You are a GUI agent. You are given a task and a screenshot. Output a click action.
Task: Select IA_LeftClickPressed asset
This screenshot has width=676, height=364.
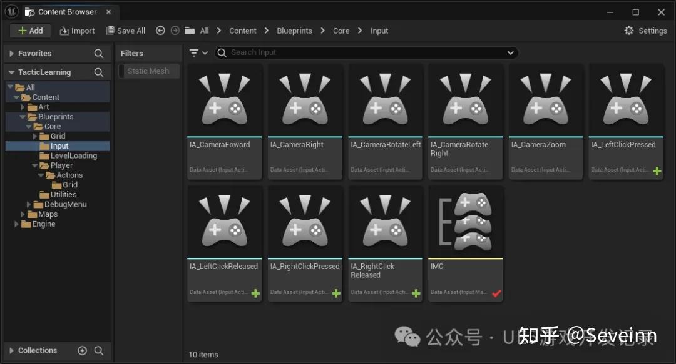[626, 122]
